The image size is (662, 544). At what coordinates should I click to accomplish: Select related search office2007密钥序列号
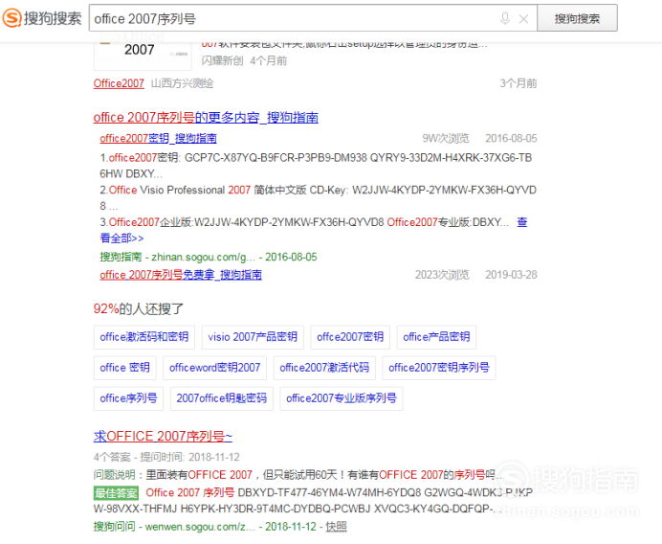tap(439, 368)
